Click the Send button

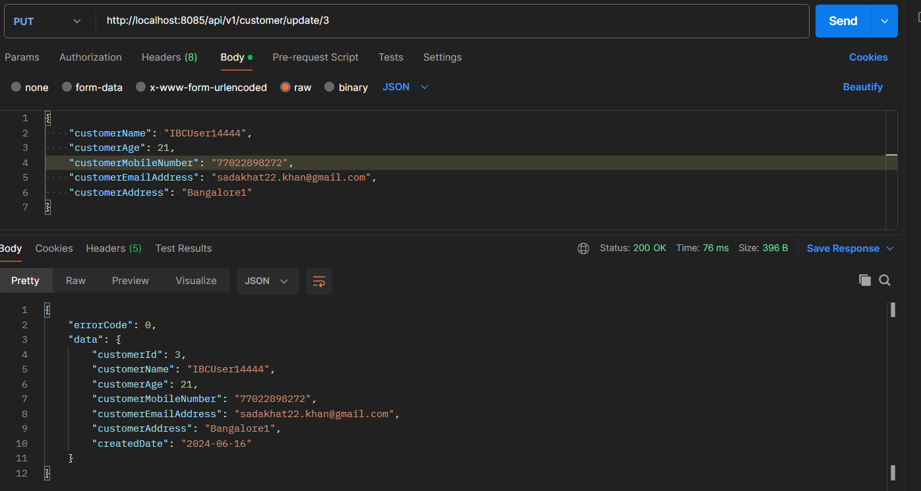[x=843, y=21]
